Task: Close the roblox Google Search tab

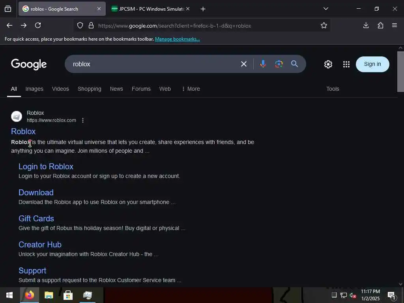Action: coord(99,9)
